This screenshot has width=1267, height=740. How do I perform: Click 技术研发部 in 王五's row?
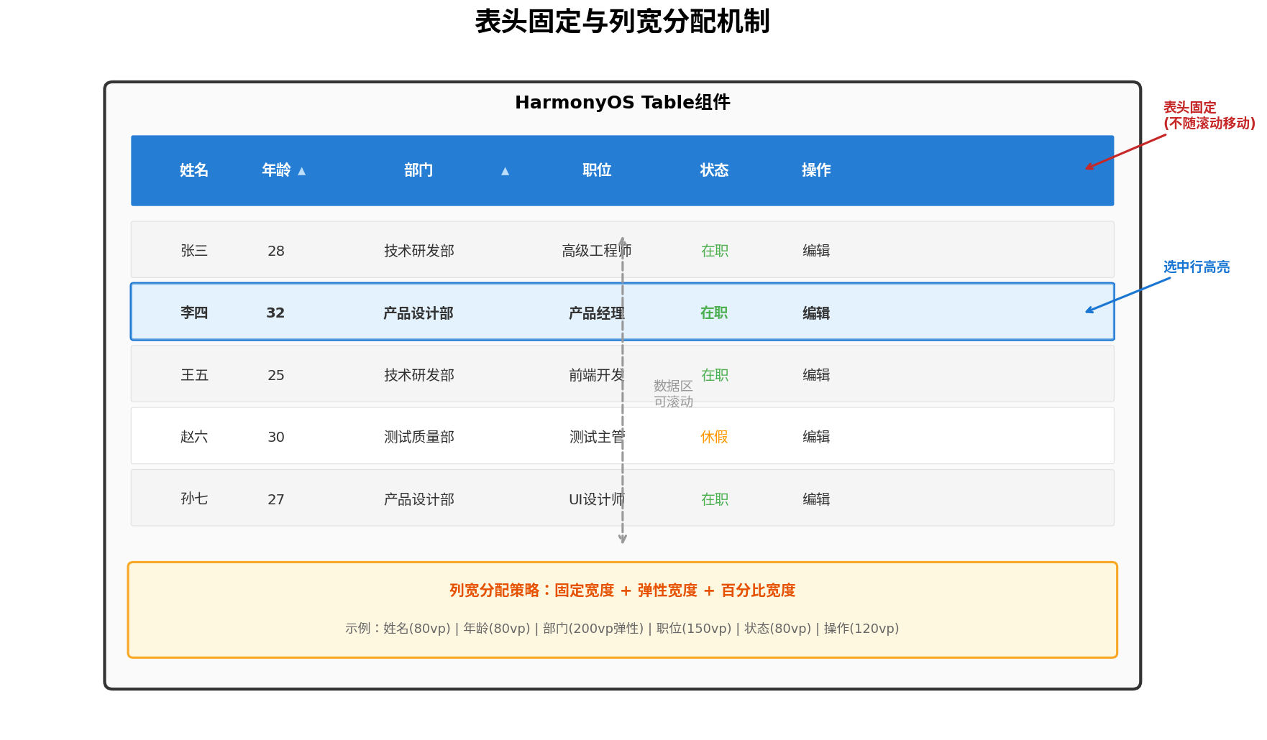click(x=419, y=375)
